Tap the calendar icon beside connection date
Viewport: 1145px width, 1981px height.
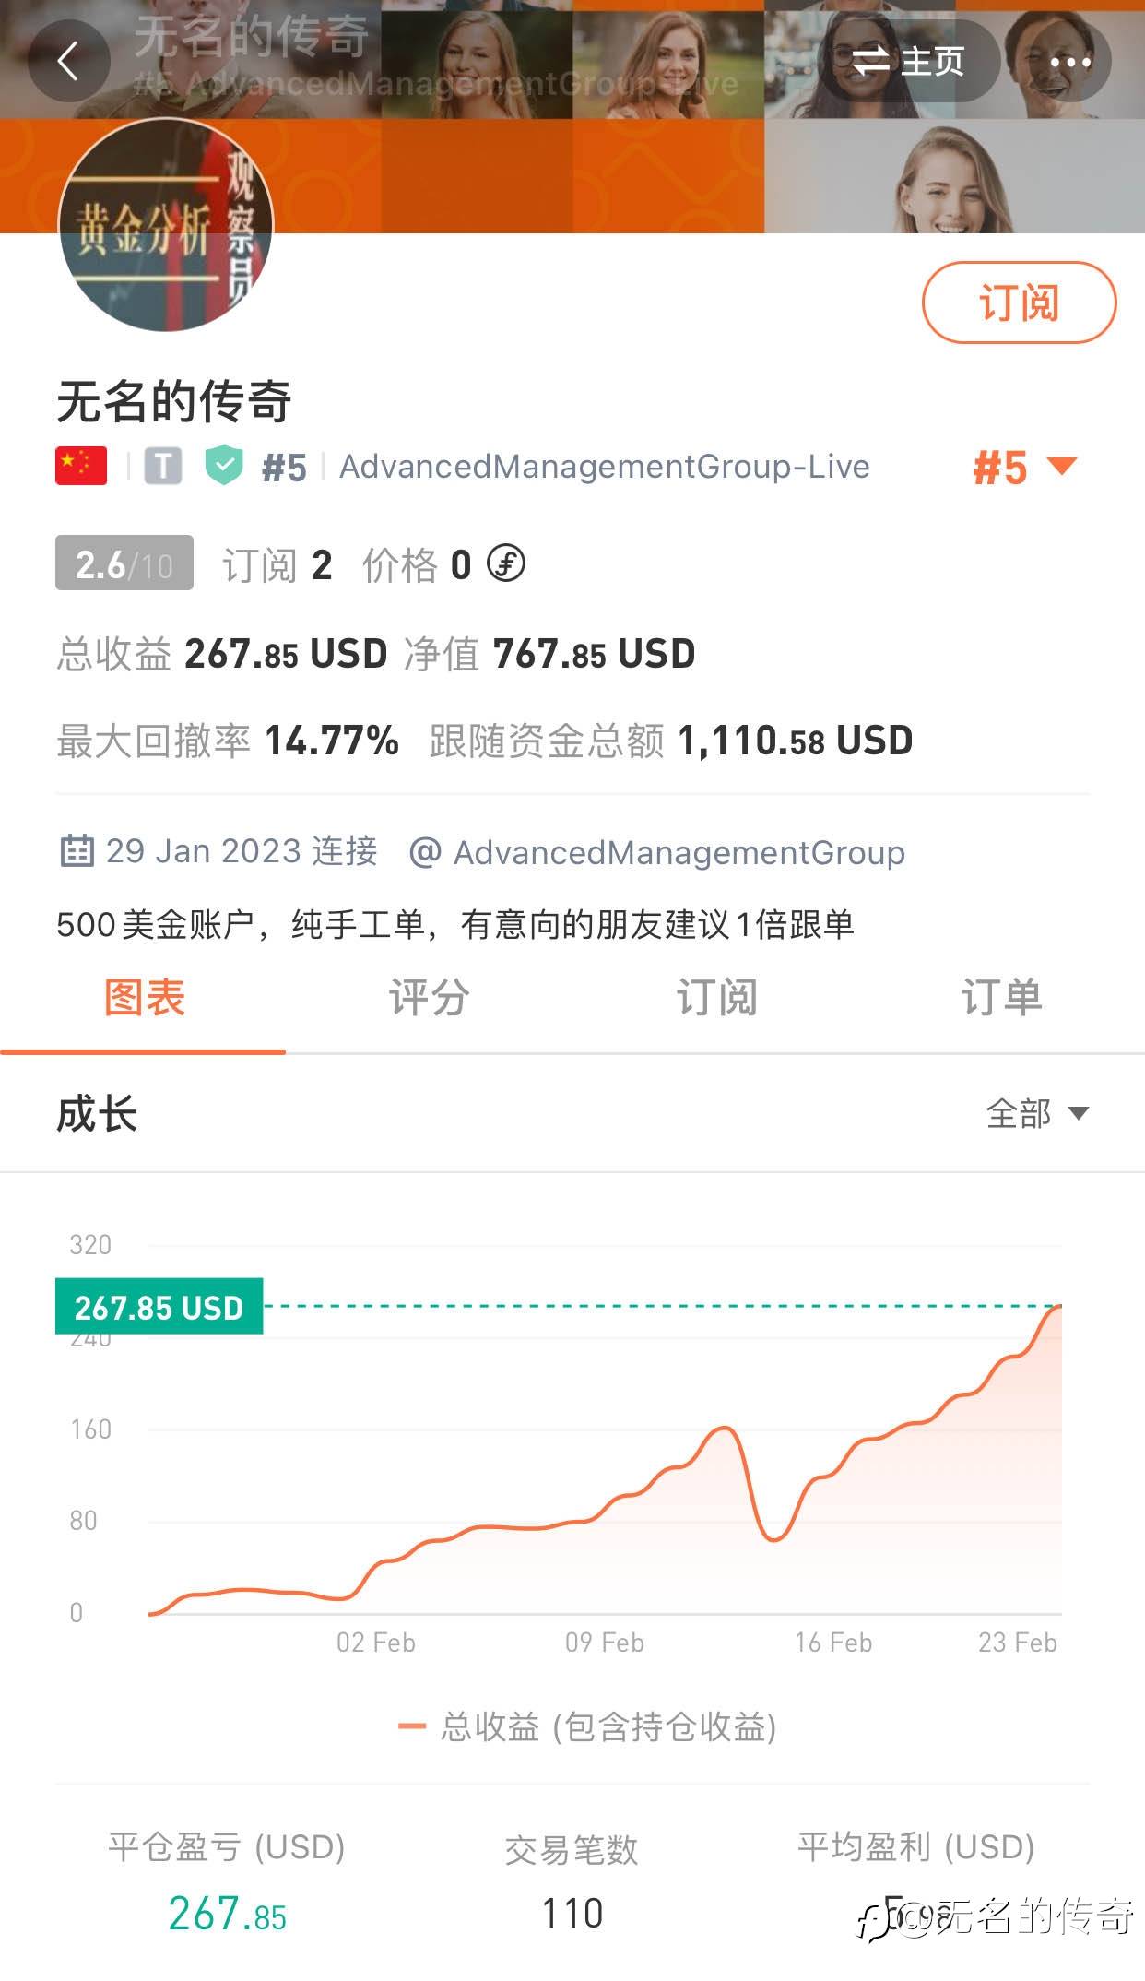[77, 850]
